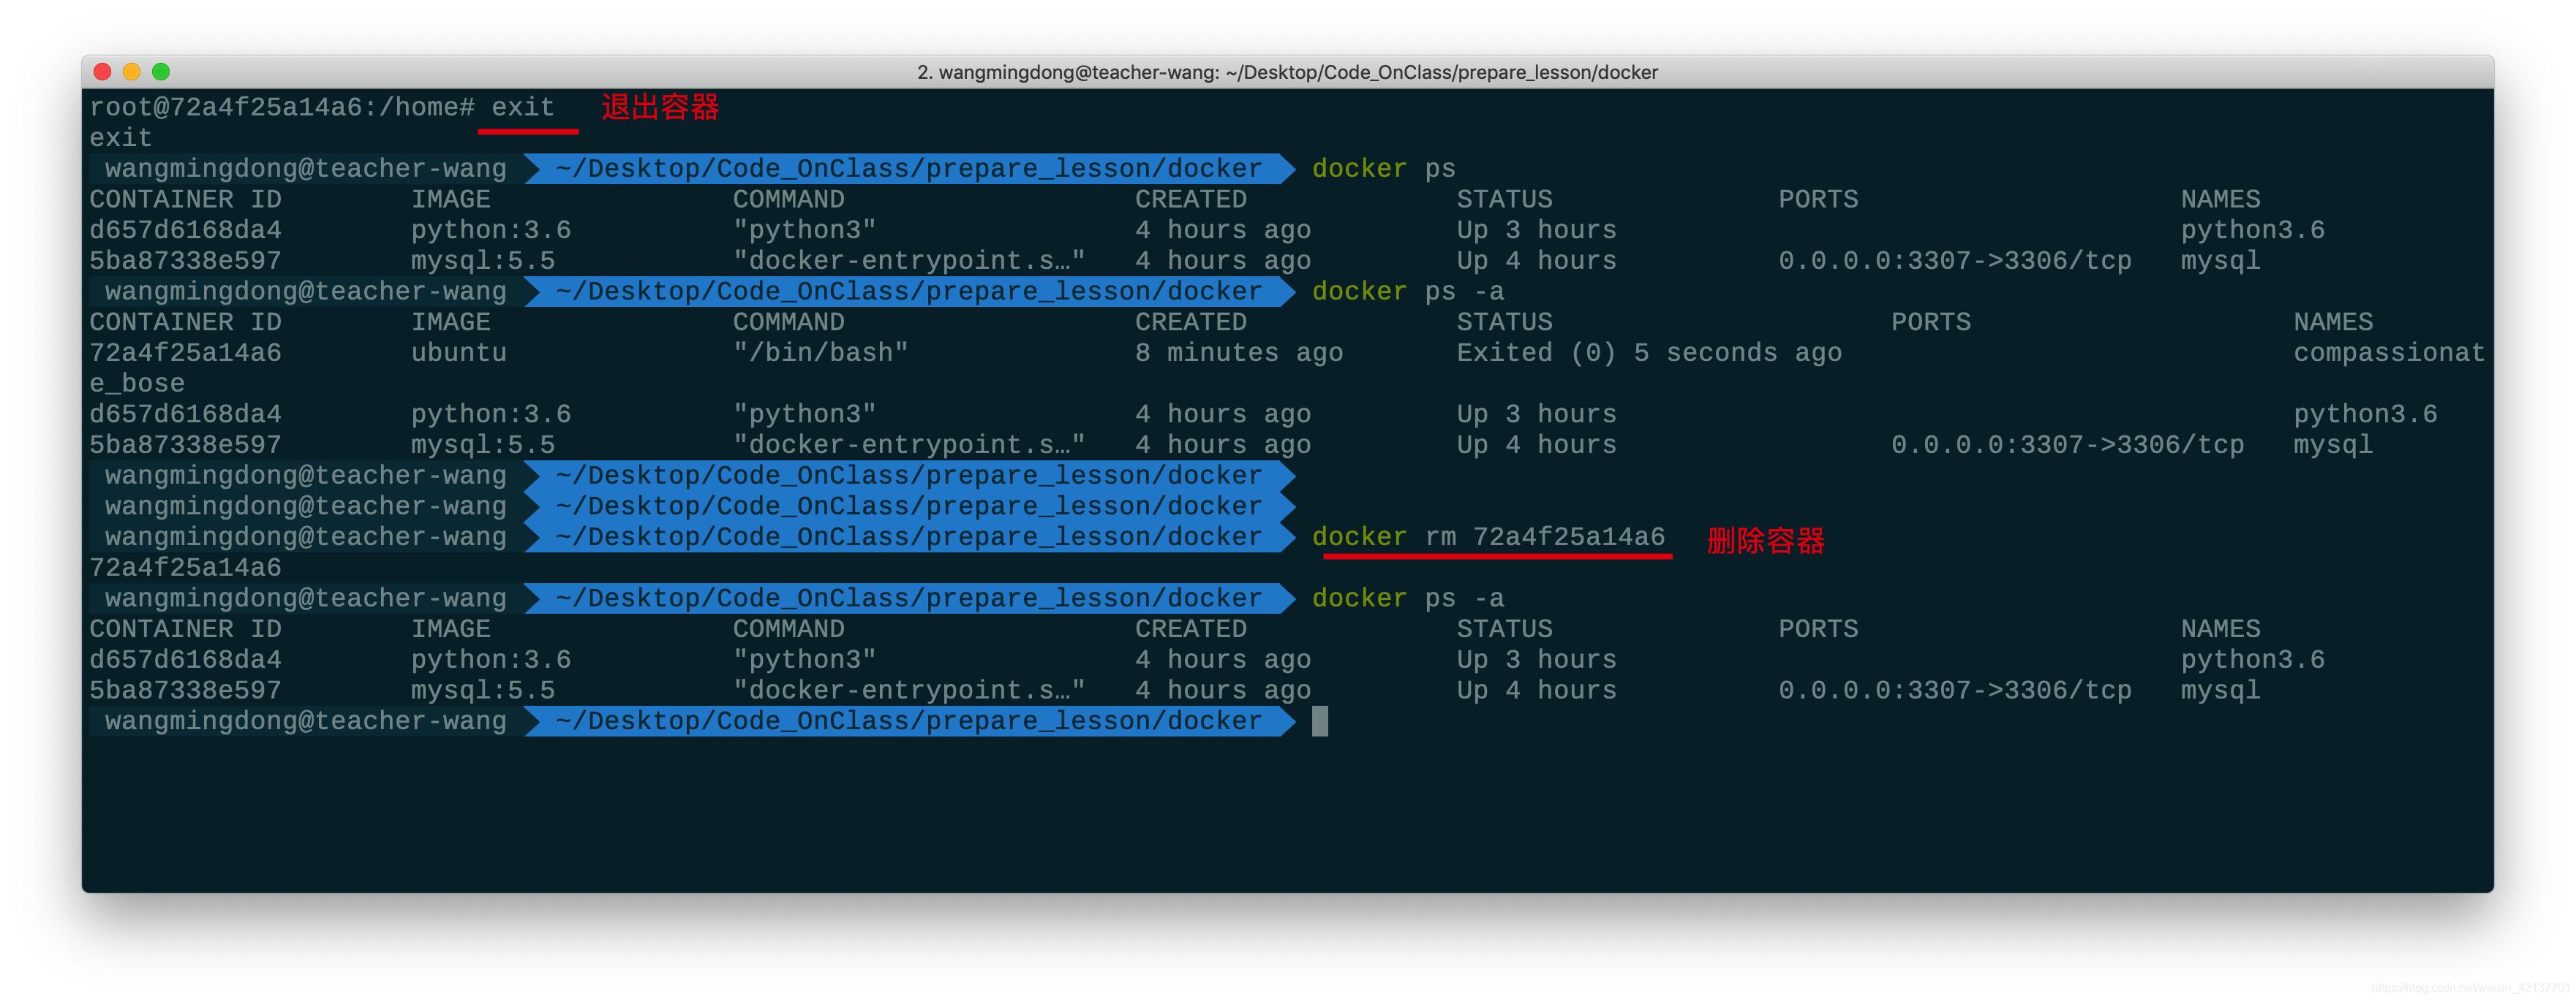Click the 'exit' output line below the root prompt

(121, 138)
